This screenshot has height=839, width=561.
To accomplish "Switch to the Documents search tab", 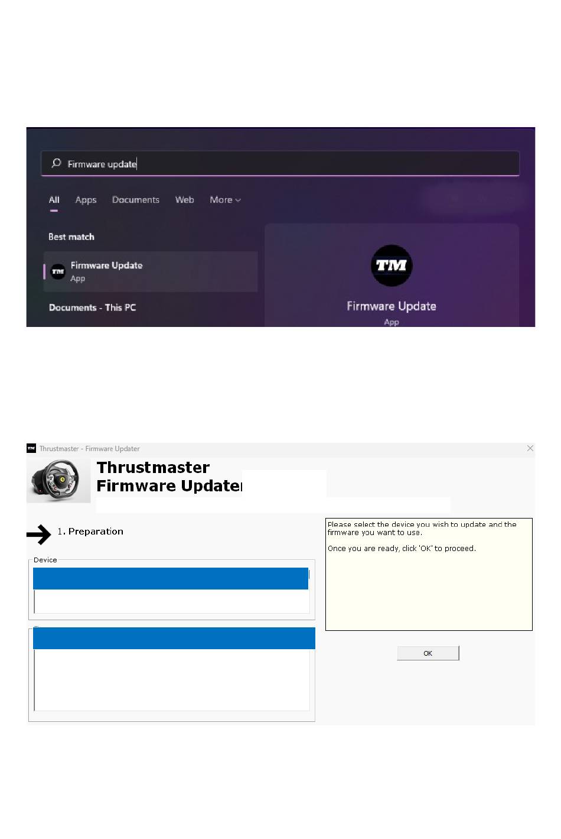I will 136,200.
